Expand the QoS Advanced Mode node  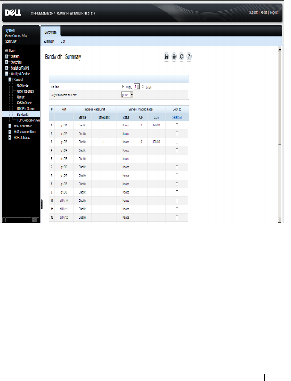pos(10,132)
